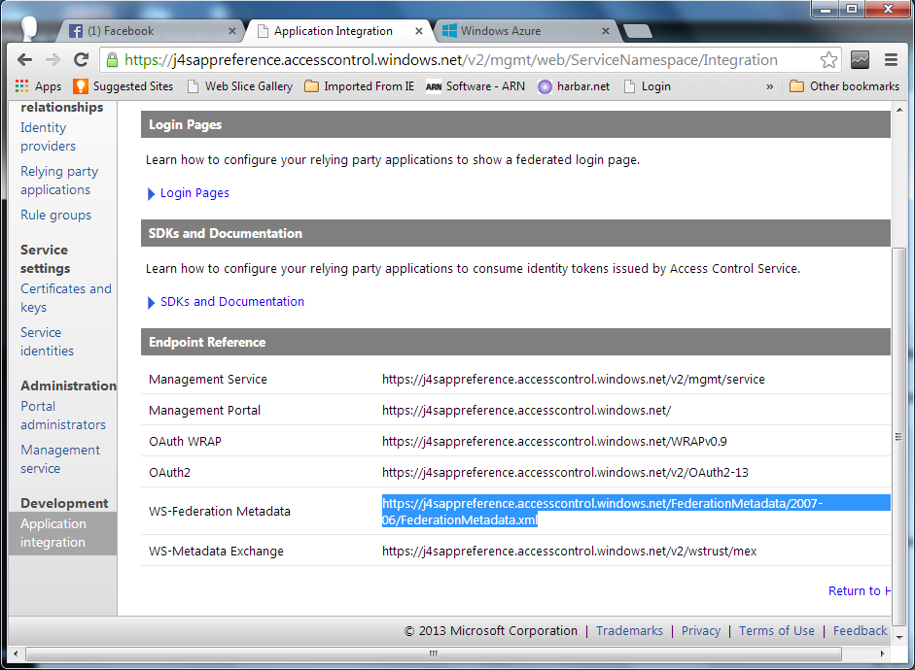Expand the Login Pages section
The width and height of the screenshot is (915, 670).
tap(188, 193)
